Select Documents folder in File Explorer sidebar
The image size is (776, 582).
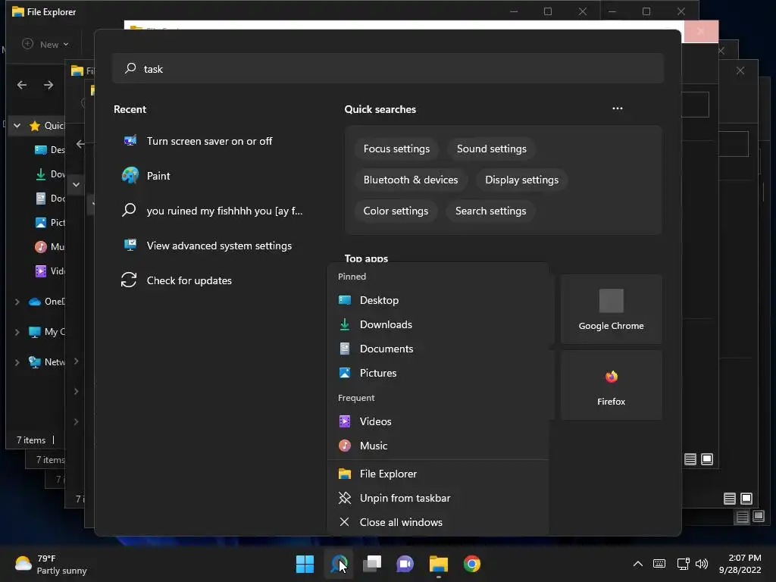(49, 199)
